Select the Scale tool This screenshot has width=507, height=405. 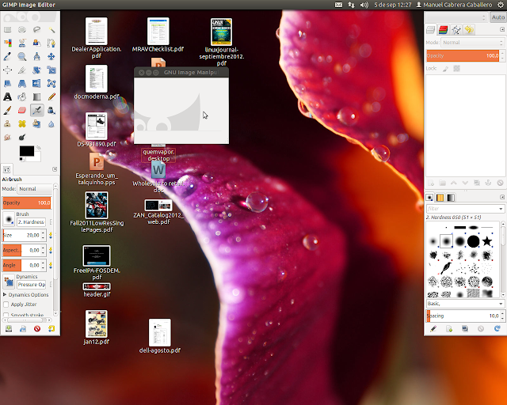[51, 70]
